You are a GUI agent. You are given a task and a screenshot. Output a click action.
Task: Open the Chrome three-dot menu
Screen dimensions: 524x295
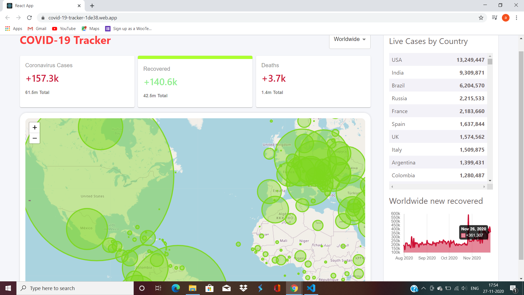pyautogui.click(x=516, y=18)
